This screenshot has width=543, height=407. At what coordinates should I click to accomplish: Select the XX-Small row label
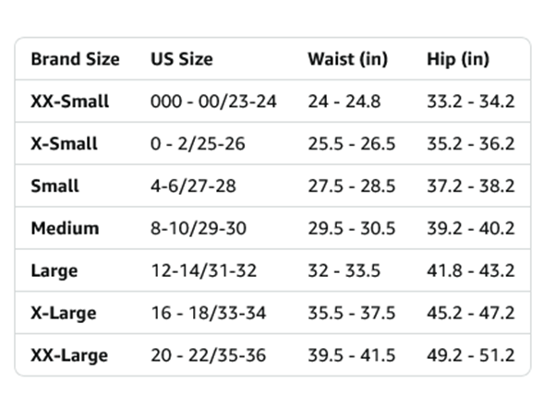click(70, 102)
